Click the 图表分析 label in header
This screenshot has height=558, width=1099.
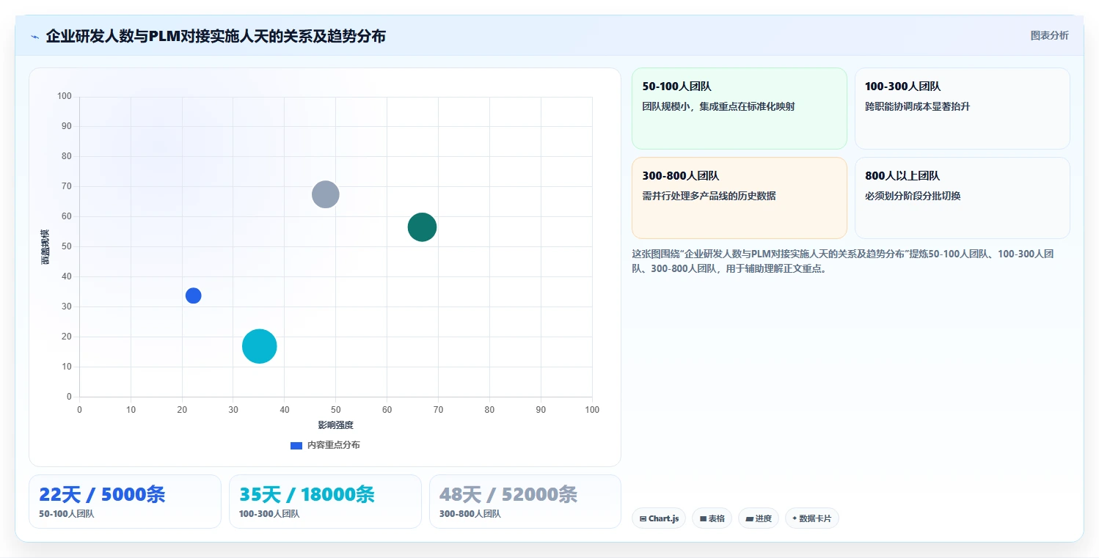1049,35
